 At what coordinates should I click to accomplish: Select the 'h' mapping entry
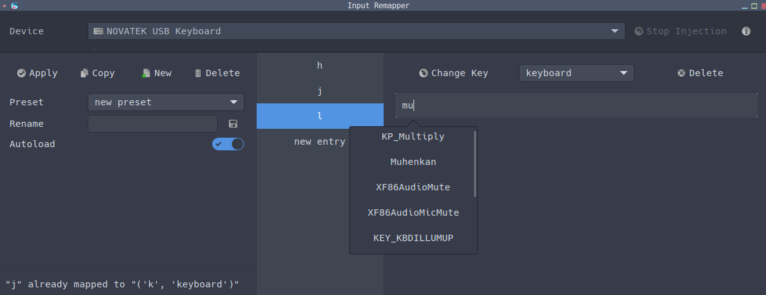tap(319, 65)
